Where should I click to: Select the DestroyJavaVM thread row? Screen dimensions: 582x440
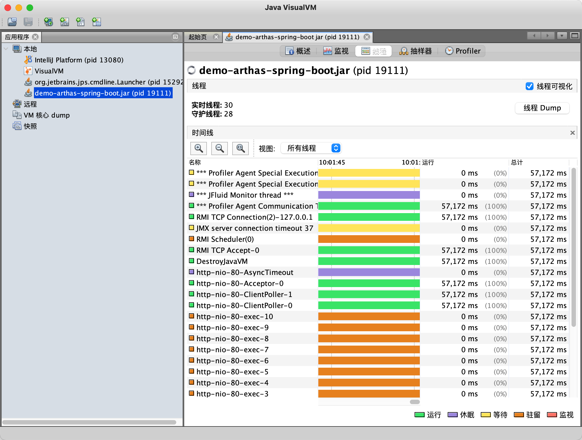pos(378,261)
